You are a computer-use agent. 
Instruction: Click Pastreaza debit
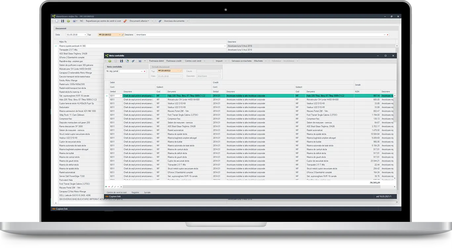(x=156, y=61)
